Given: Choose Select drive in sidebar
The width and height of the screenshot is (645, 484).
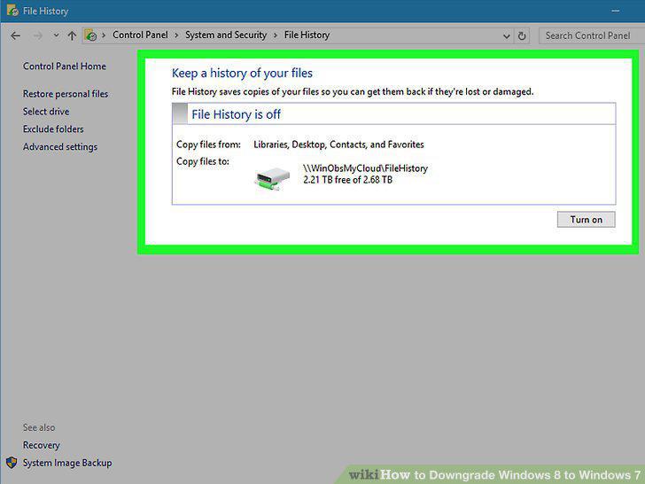Looking at the screenshot, I should tap(46, 112).
